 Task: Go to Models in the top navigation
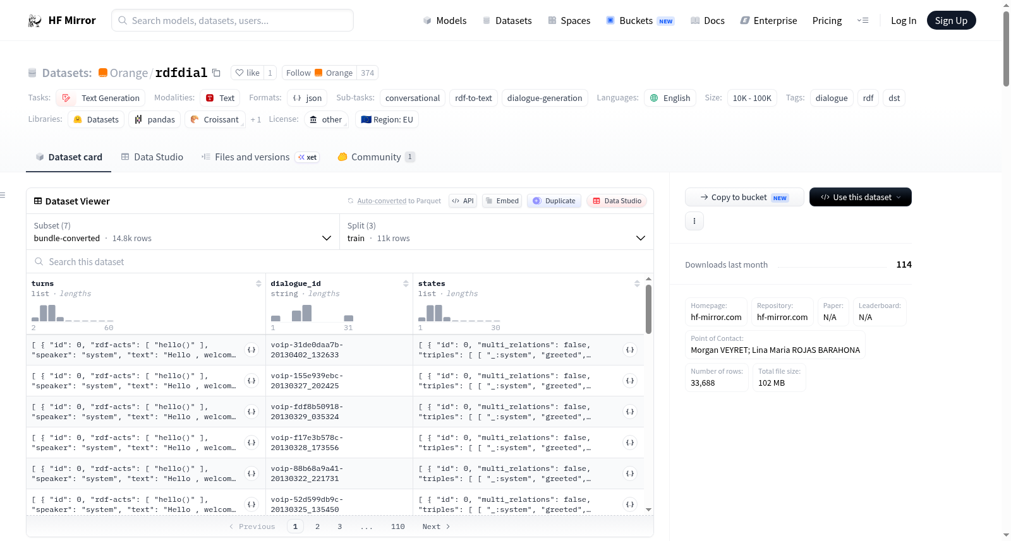445,21
